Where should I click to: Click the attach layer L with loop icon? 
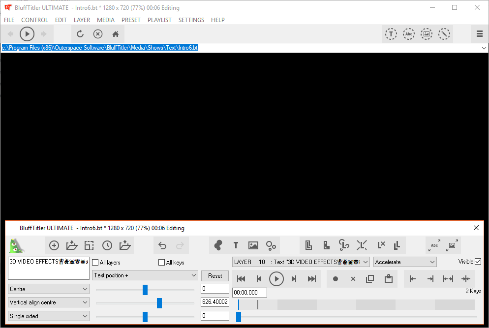[344, 246]
